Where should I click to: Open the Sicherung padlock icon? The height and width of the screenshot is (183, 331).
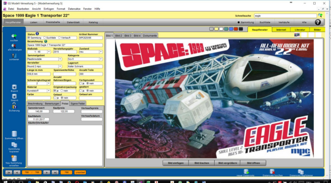point(14,106)
